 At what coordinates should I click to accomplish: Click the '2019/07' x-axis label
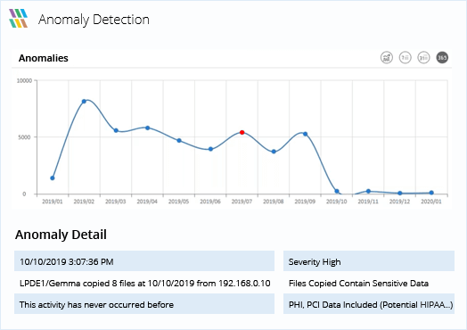point(242,202)
